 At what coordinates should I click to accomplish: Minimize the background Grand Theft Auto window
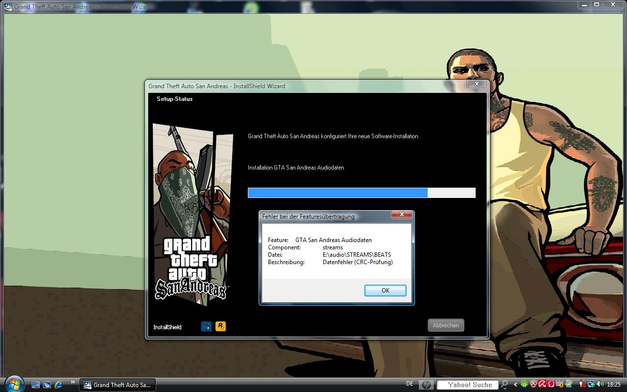pos(585,5)
